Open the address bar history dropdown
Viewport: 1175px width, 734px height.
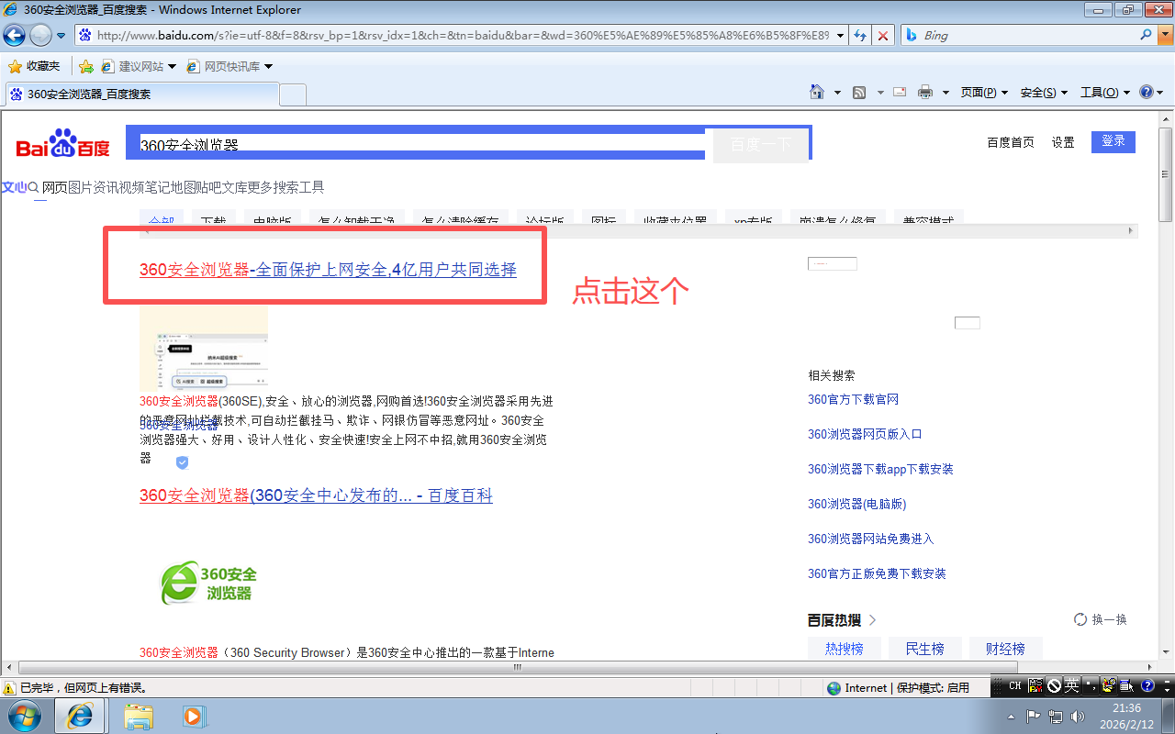842,35
